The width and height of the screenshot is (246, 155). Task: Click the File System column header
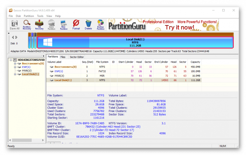(102, 62)
